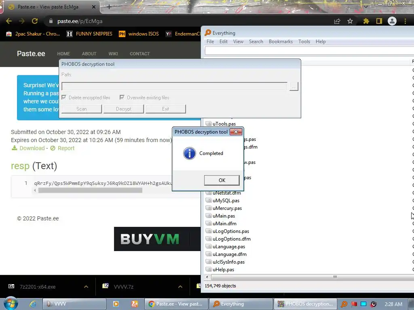Go back in Chrome
This screenshot has width=414, height=310.
(x=9, y=21)
